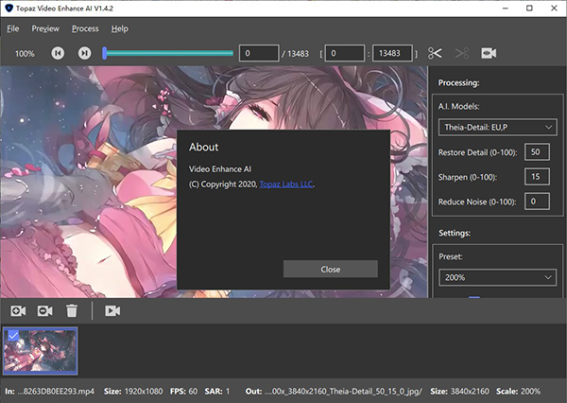This screenshot has width=567, height=403.
Task: Click the scissors trim icon
Action: tap(435, 54)
